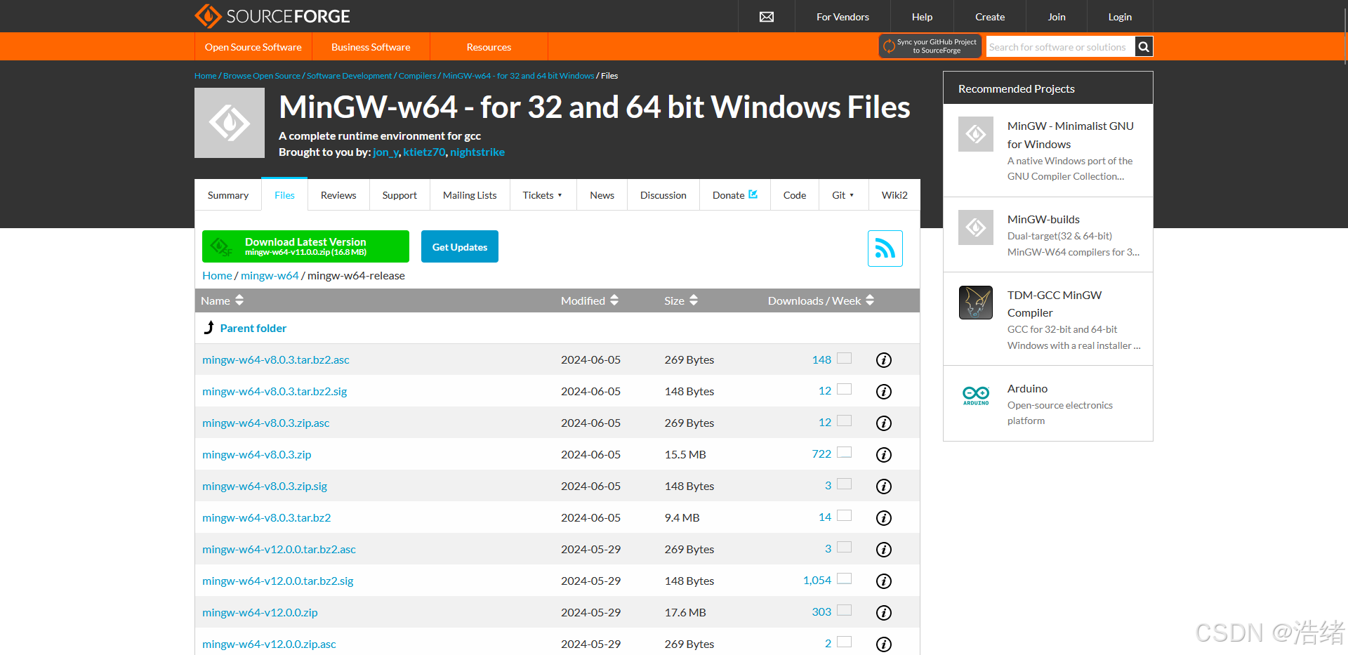1348x655 pixels.
Task: Switch to the Reviews tab
Action: click(x=338, y=195)
